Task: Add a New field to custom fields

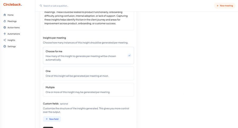Action: (52, 119)
